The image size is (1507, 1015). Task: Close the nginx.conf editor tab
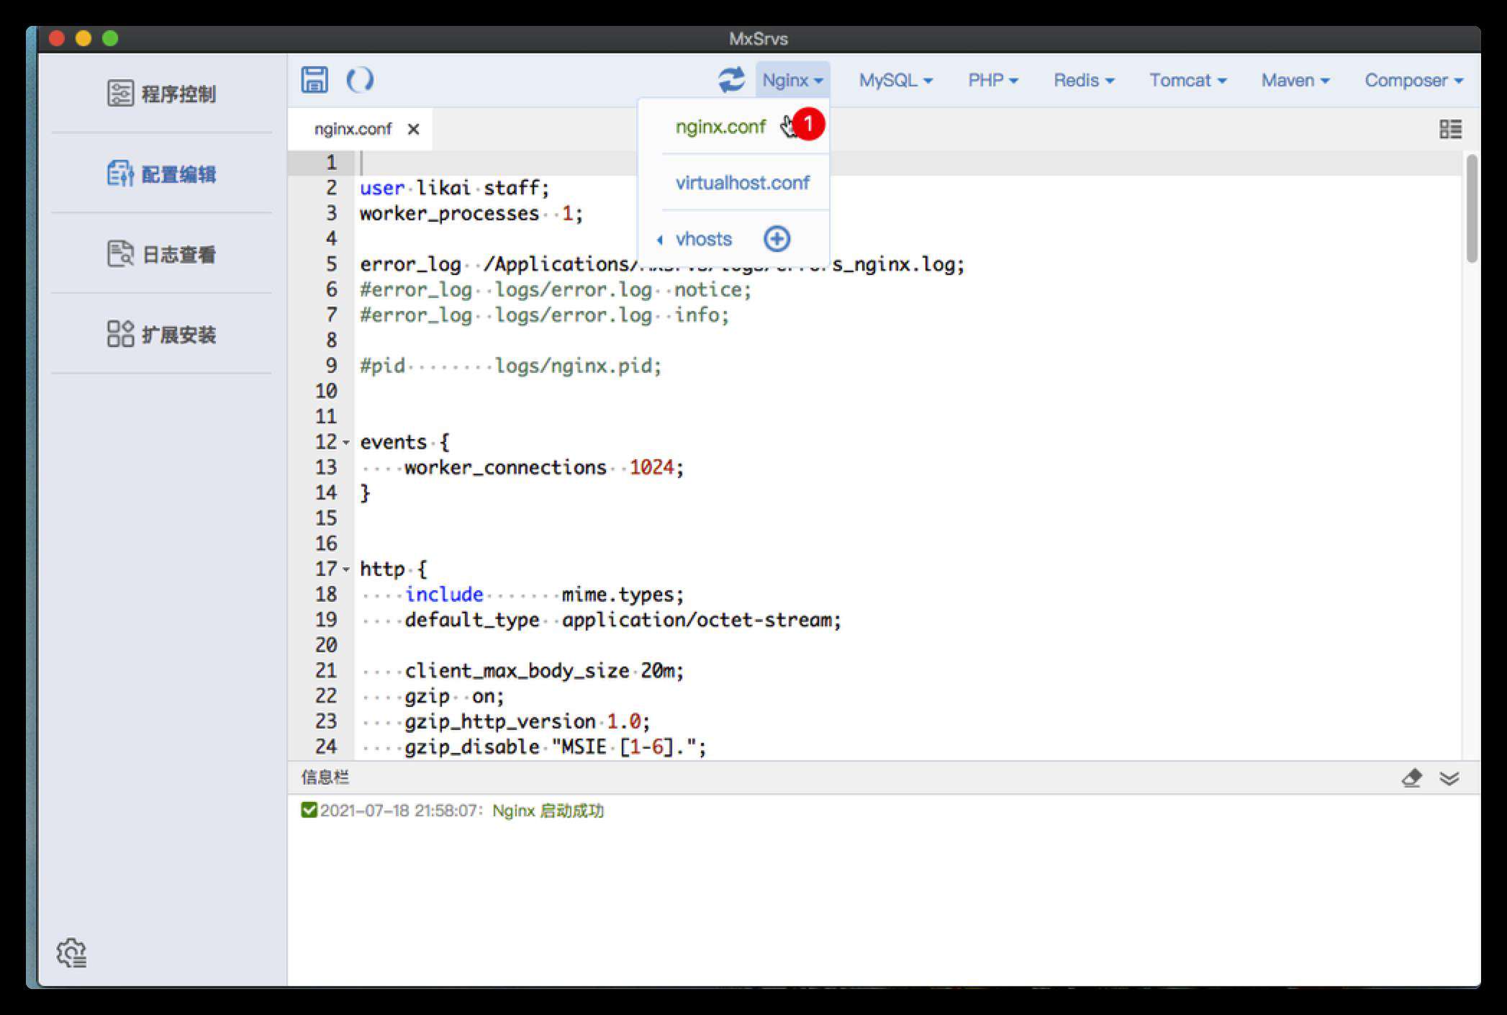click(x=413, y=129)
